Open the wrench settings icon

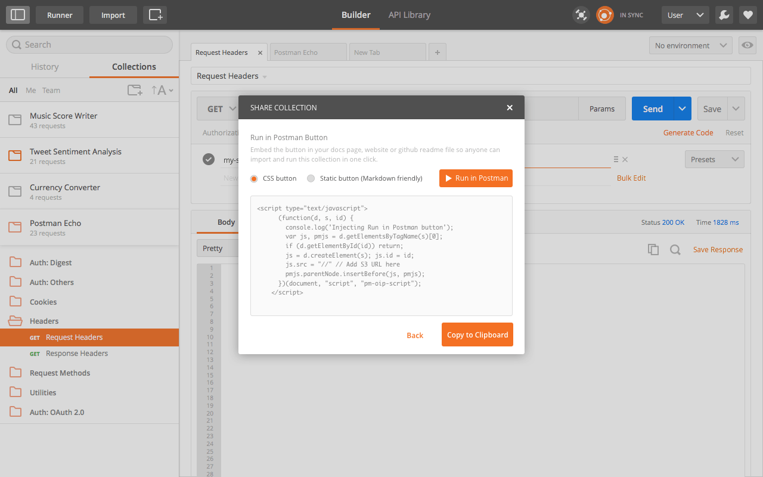724,15
